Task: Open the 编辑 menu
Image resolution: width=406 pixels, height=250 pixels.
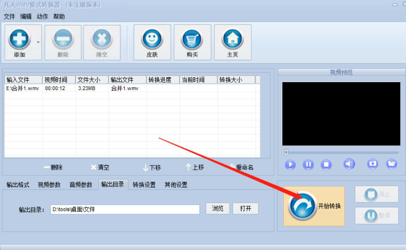Action: 26,16
